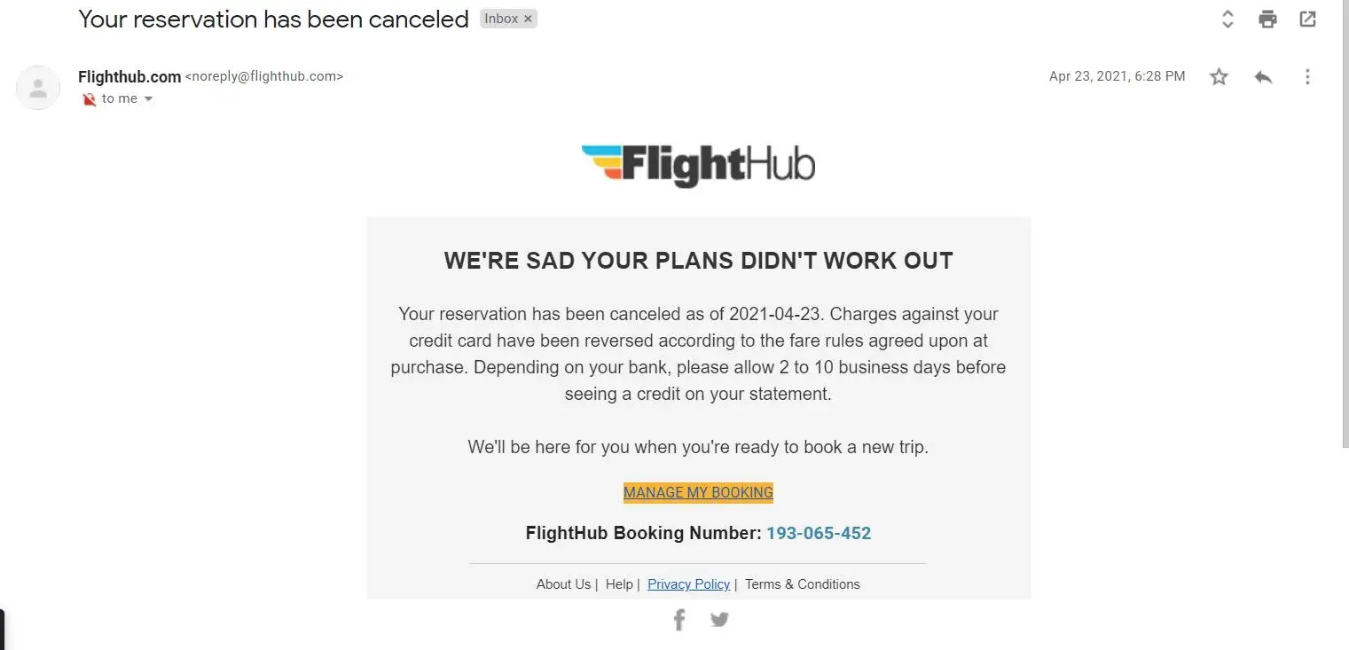The image size is (1349, 650).
Task: Click the expand/collapse all arrows icon
Action: click(x=1227, y=19)
